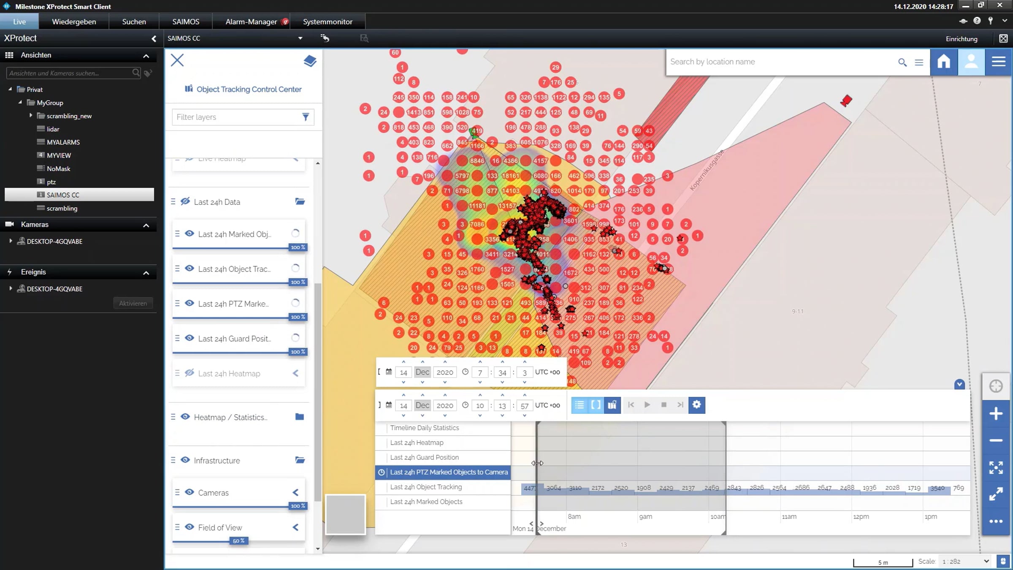Click the locate crosshair button on map
Image resolution: width=1013 pixels, height=570 pixels.
(996, 386)
